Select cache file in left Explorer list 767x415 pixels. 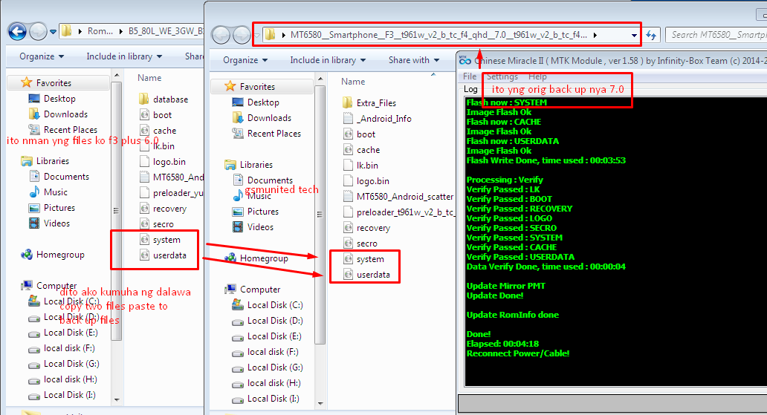pyautogui.click(x=158, y=131)
